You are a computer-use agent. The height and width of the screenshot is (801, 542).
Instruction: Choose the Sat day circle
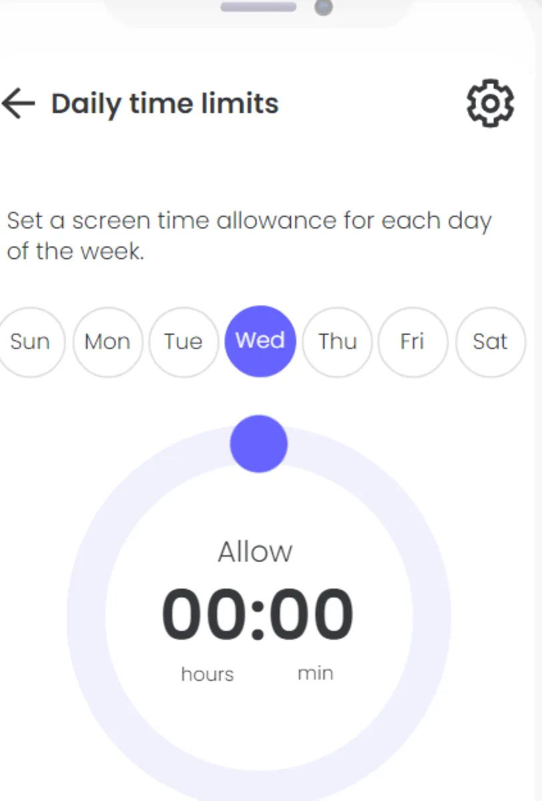pos(490,341)
